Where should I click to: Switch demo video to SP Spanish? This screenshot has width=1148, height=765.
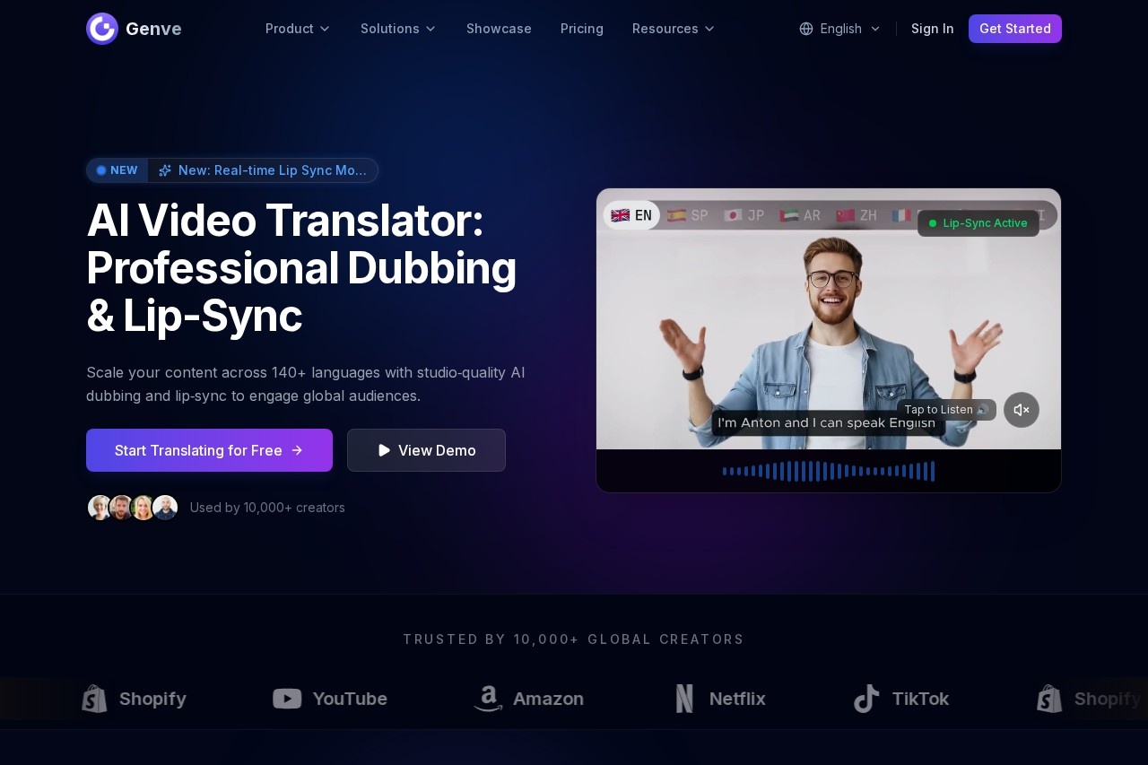pos(688,215)
